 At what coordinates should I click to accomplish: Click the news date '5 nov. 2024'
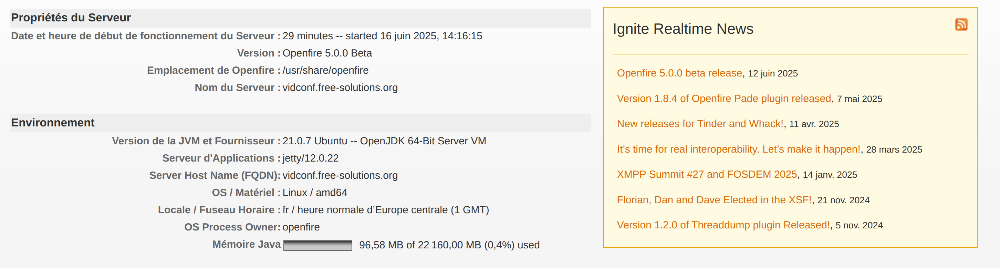(859, 226)
